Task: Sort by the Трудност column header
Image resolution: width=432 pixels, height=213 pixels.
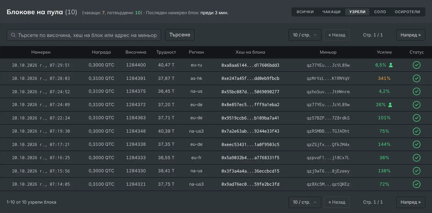Action: [166, 52]
